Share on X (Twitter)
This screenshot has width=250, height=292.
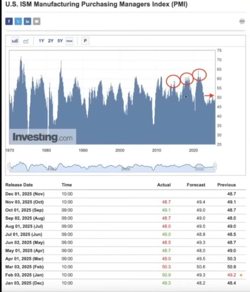point(18,21)
